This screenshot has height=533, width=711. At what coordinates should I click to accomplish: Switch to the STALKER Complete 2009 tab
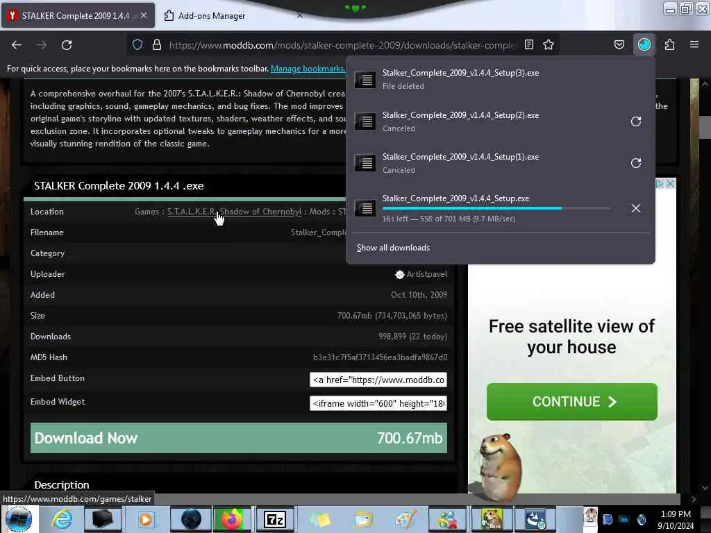coord(78,15)
